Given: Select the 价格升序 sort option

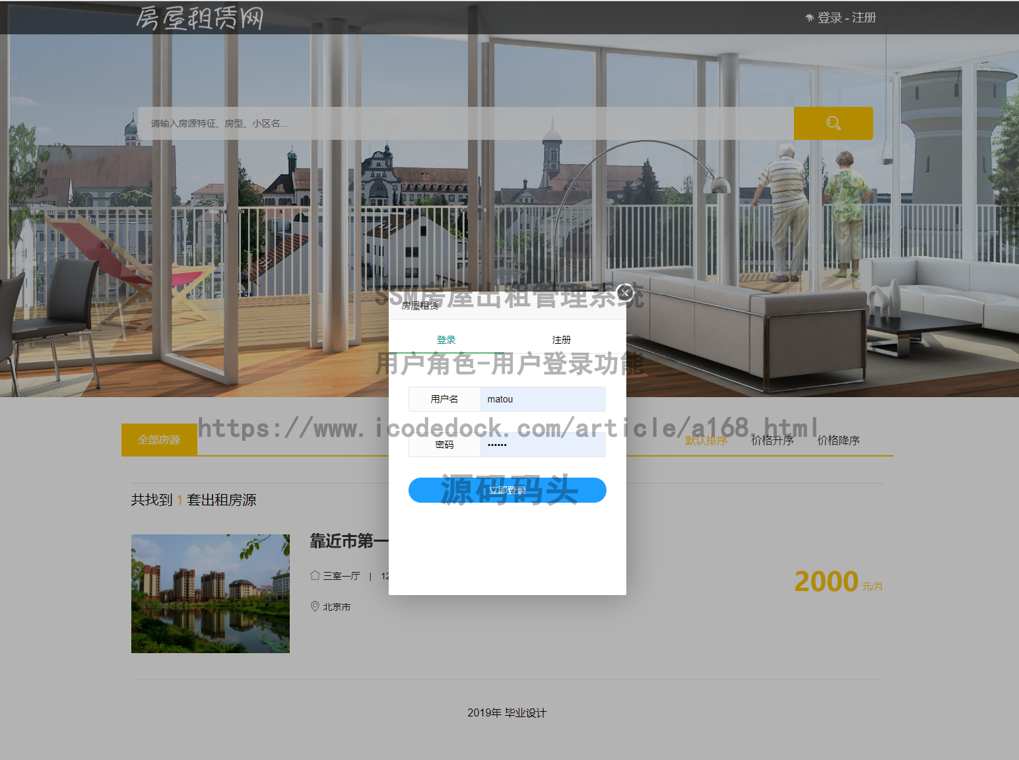Looking at the screenshot, I should pyautogui.click(x=772, y=440).
